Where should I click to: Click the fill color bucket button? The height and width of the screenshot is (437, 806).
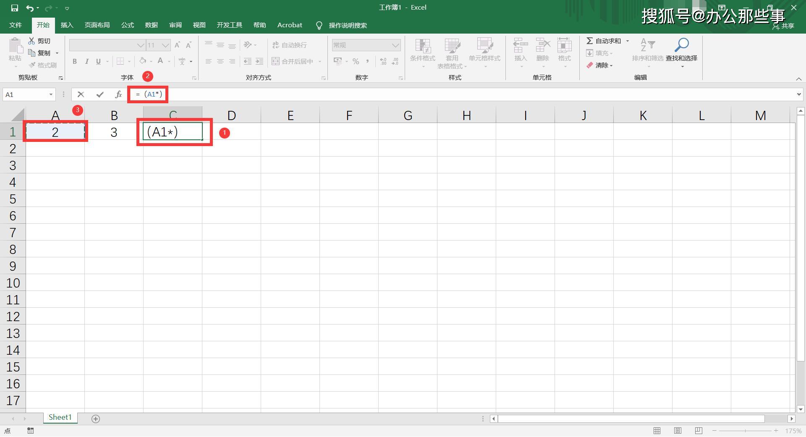tap(143, 61)
